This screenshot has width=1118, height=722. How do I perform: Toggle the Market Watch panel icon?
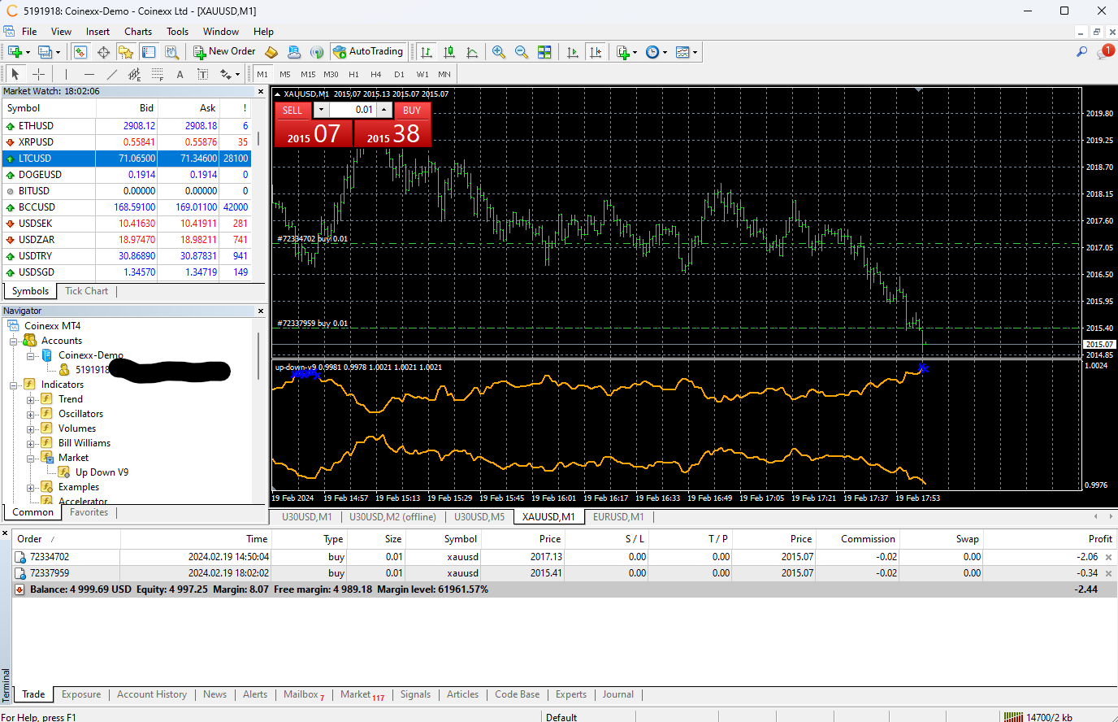coord(80,52)
